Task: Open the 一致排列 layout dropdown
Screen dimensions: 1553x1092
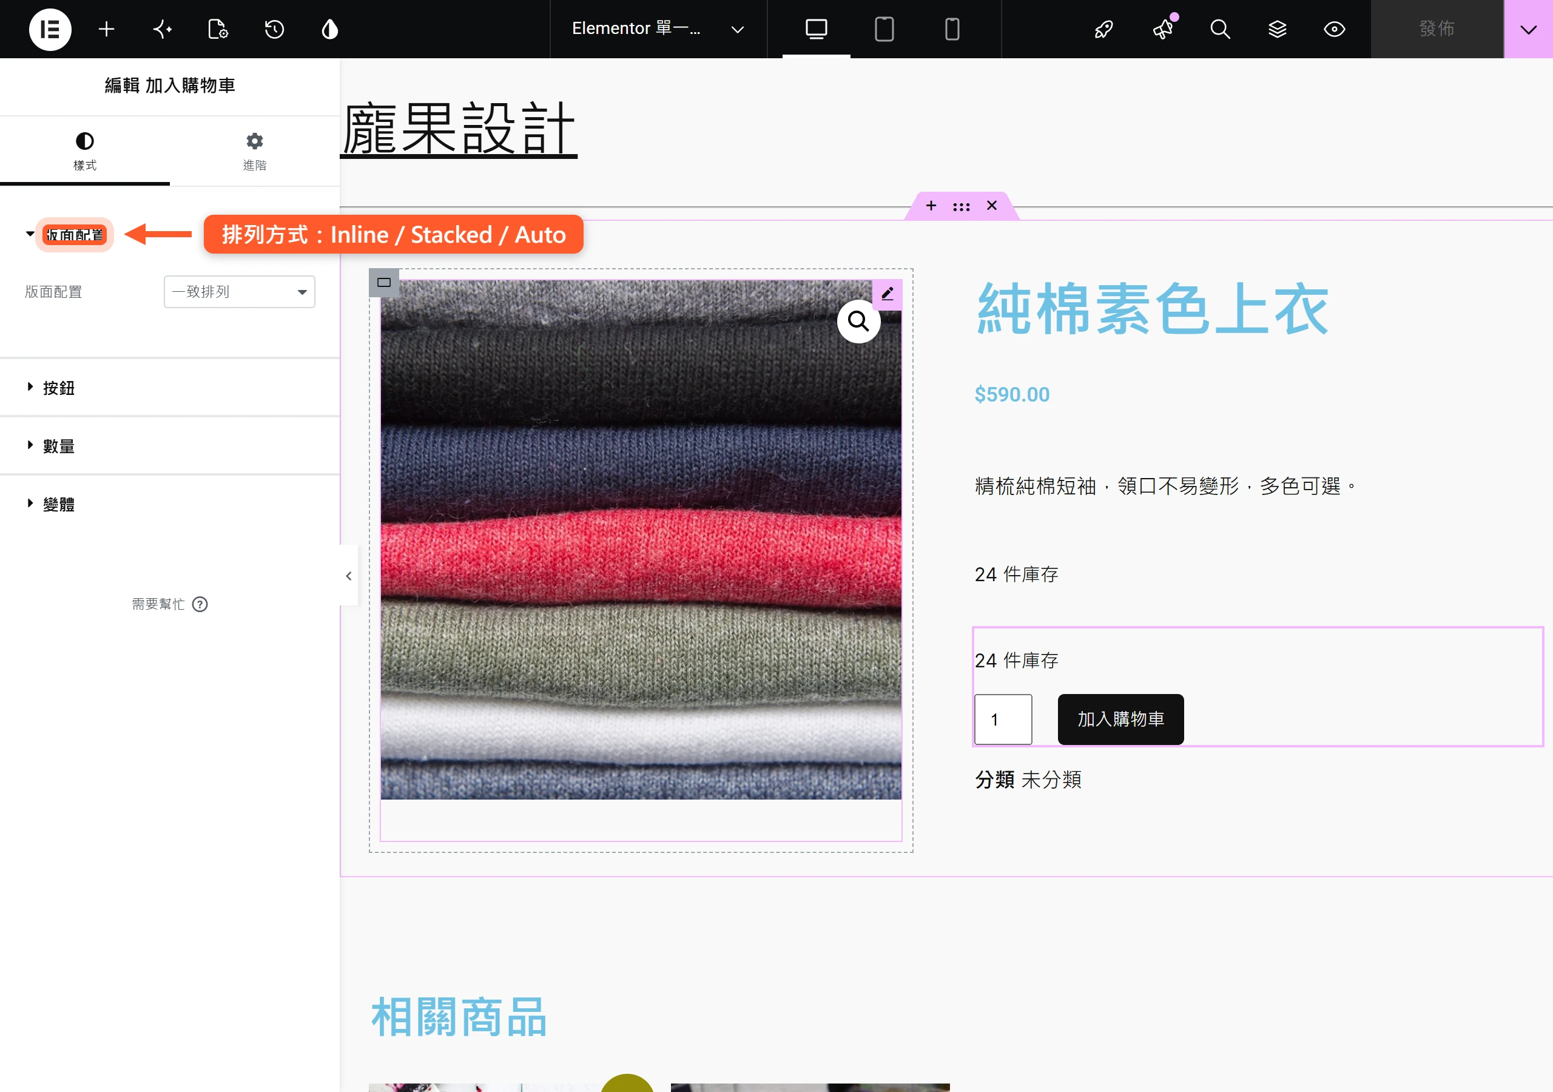Action: pos(240,292)
